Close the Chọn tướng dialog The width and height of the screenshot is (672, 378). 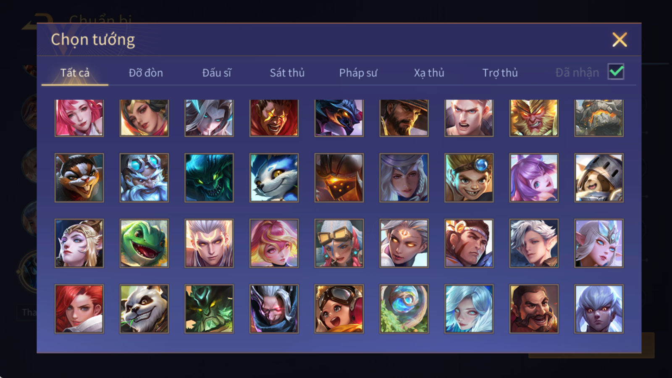[619, 39]
